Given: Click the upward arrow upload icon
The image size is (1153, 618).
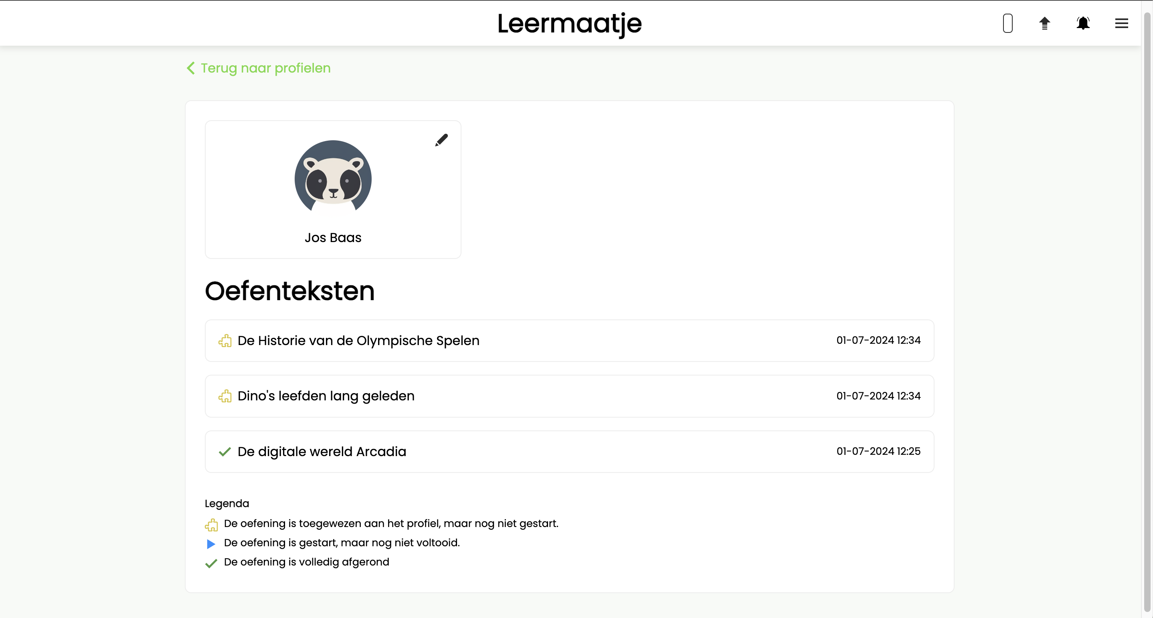Looking at the screenshot, I should pyautogui.click(x=1045, y=23).
